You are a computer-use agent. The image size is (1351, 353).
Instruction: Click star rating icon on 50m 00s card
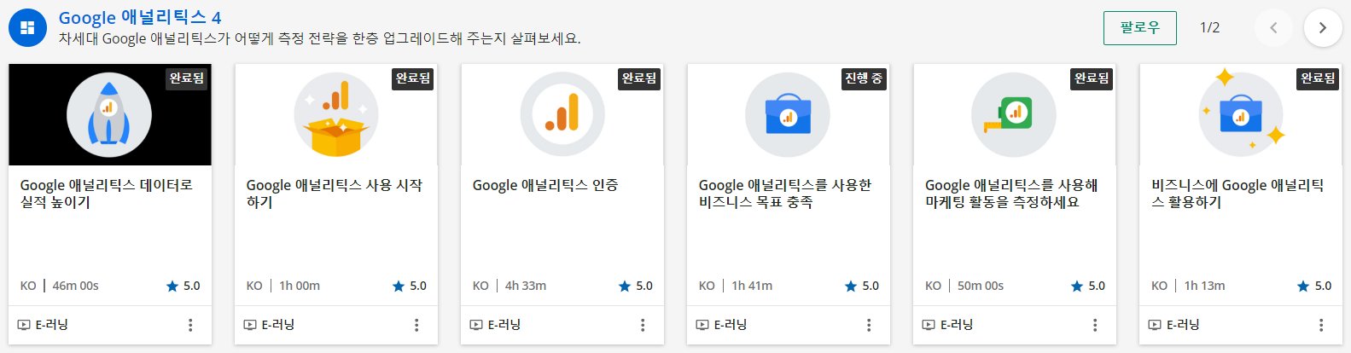pyautogui.click(x=1077, y=286)
